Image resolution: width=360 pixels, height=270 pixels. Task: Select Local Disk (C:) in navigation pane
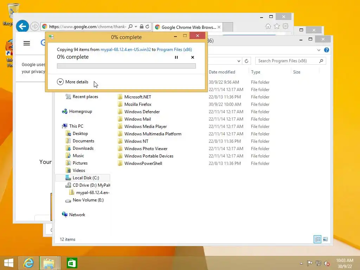tap(83, 178)
